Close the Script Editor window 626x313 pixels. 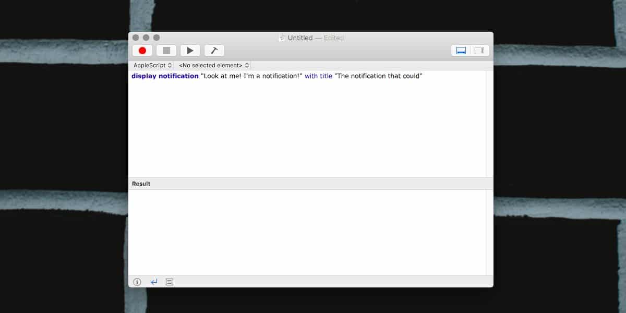[136, 38]
